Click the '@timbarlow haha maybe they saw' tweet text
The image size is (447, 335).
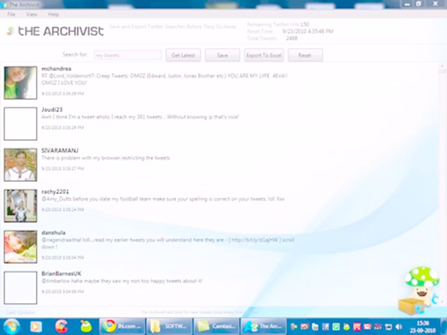tap(122, 281)
